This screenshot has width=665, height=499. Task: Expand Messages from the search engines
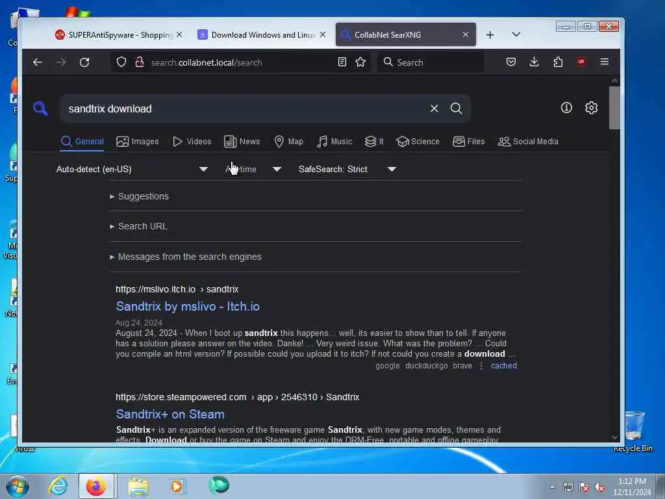tap(186, 257)
